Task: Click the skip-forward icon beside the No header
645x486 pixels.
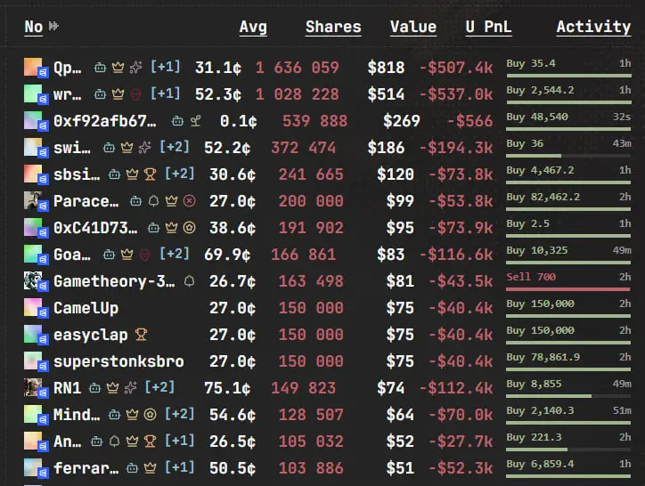Action: (x=53, y=27)
